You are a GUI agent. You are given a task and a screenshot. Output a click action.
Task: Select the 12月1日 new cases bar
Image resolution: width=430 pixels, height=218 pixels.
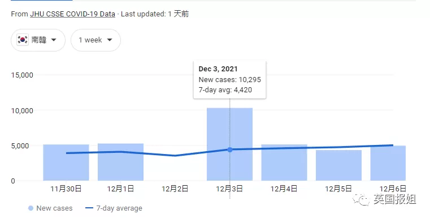pos(121,162)
